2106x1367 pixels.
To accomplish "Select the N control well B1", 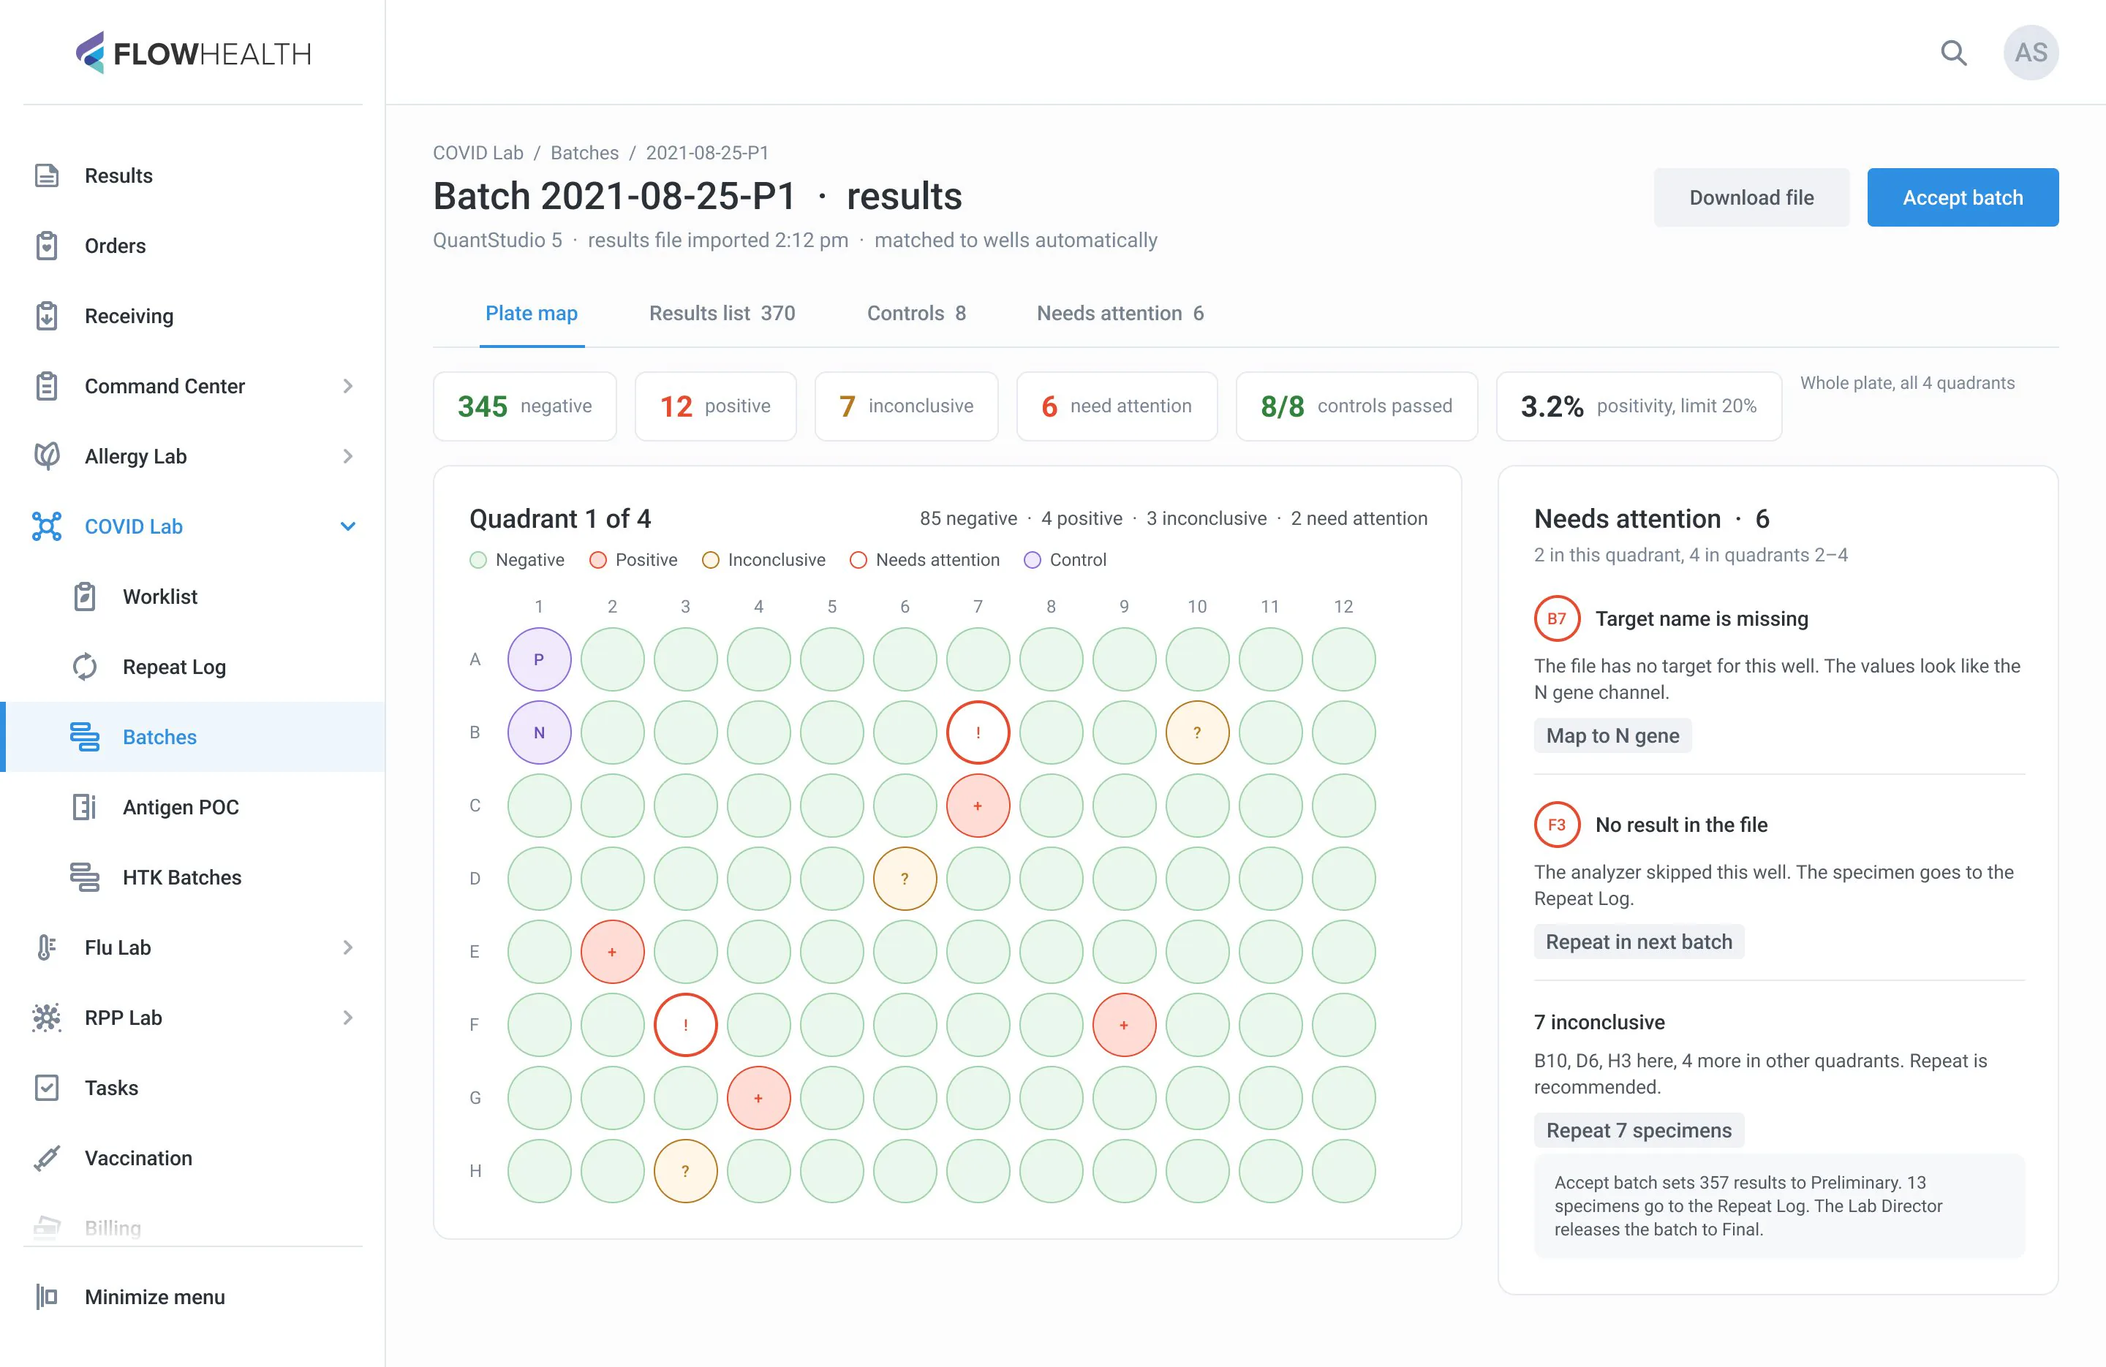I will pos(539,732).
